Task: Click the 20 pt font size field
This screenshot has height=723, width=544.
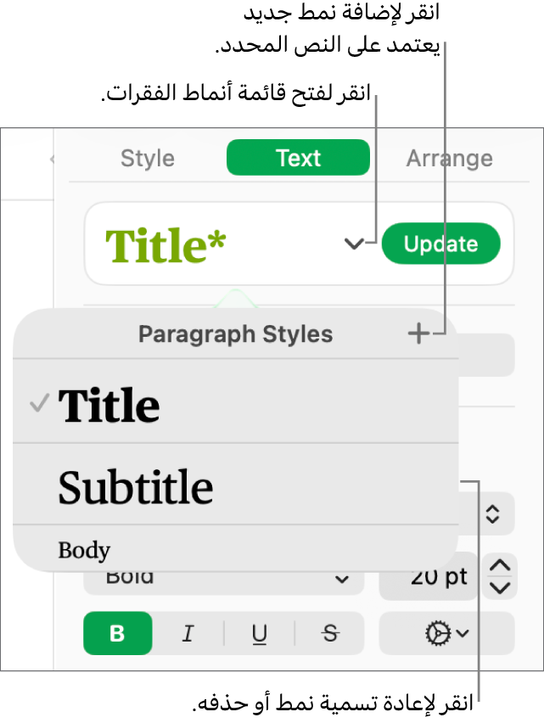Action: (x=429, y=579)
